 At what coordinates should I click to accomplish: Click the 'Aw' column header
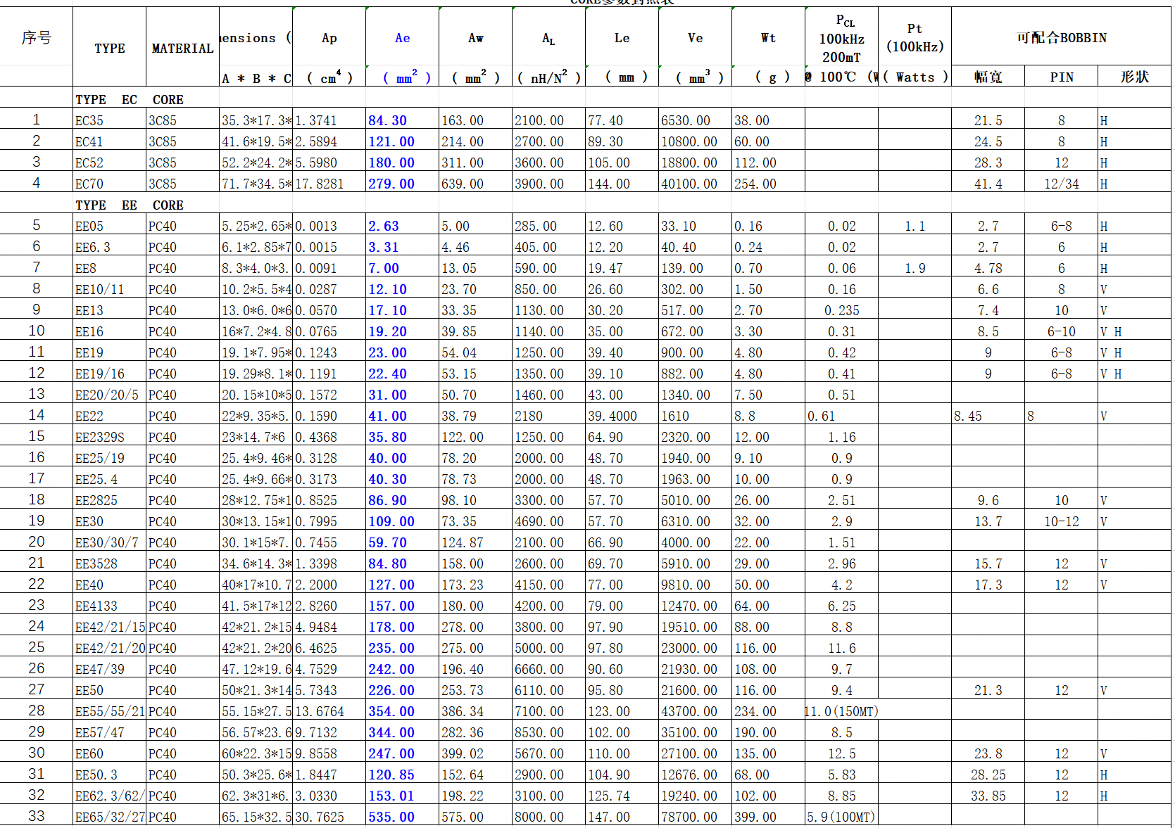tap(475, 38)
